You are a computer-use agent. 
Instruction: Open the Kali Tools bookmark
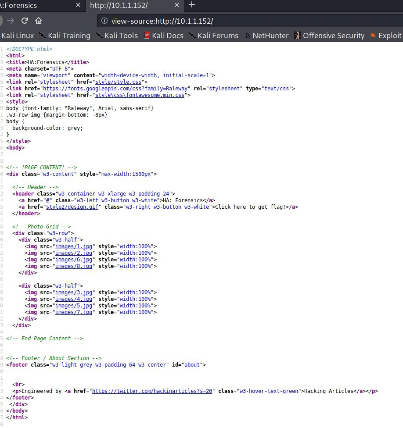tap(117, 36)
